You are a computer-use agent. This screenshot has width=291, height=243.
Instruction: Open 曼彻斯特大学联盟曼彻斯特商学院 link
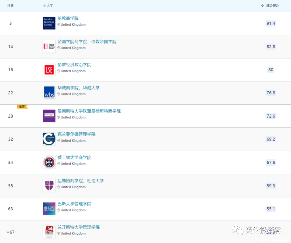click(89, 111)
